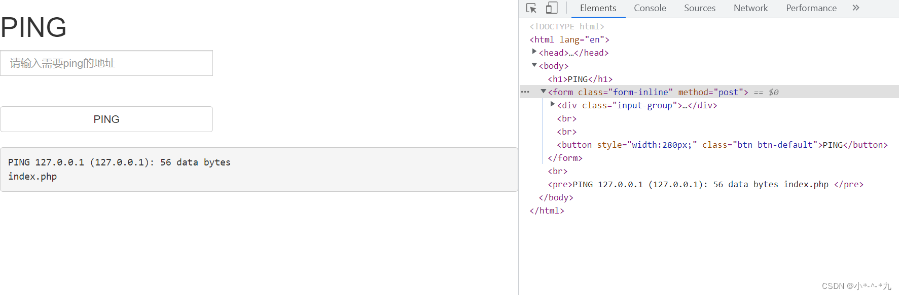Expand the div input-group node

552,104
